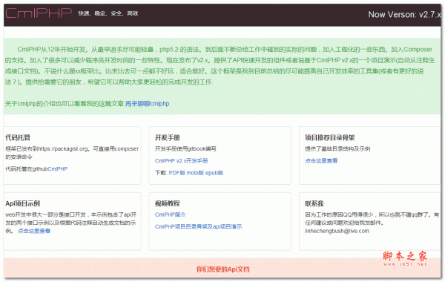Download the epub版 manual

214,173
